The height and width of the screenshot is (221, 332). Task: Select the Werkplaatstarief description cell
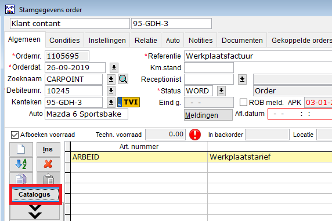pos(270,157)
